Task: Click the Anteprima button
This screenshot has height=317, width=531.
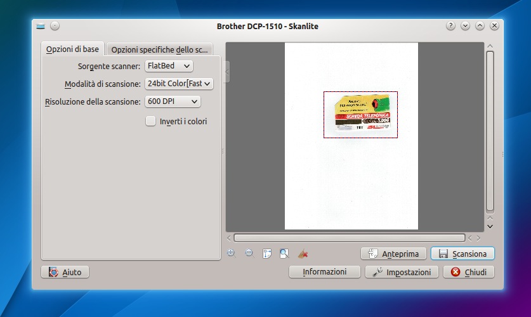Action: pyautogui.click(x=393, y=254)
